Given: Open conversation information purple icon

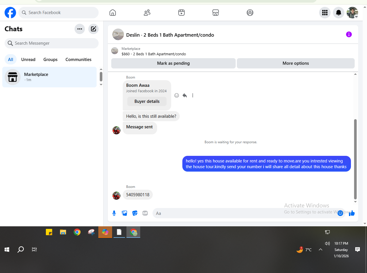Looking at the screenshot, I should click(x=349, y=34).
